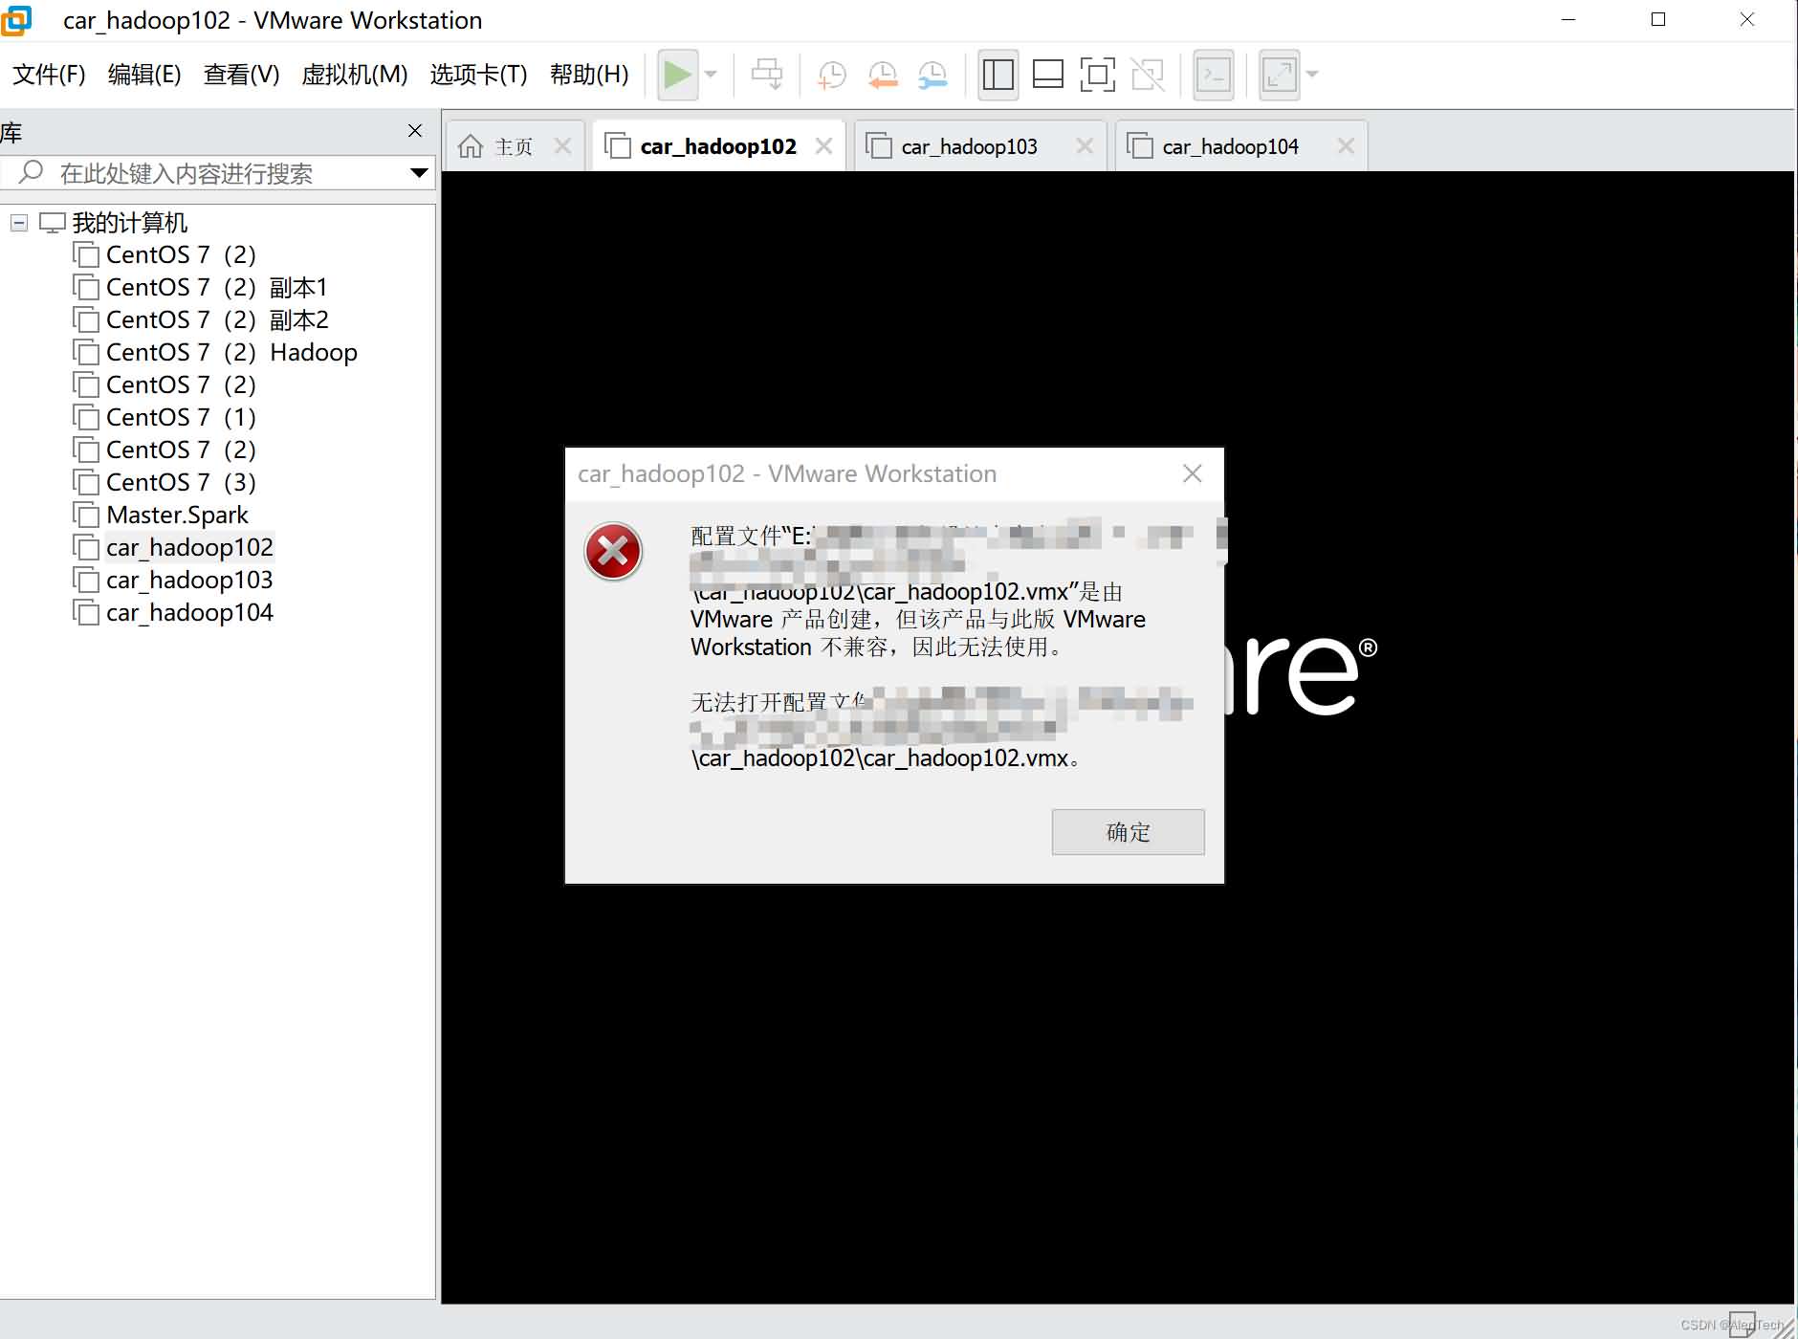Collapse the 我的计算机 tree node
1798x1339 pixels.
[x=17, y=222]
